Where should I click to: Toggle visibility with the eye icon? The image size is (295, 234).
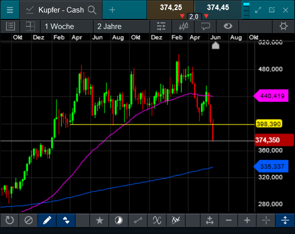[x=227, y=26]
